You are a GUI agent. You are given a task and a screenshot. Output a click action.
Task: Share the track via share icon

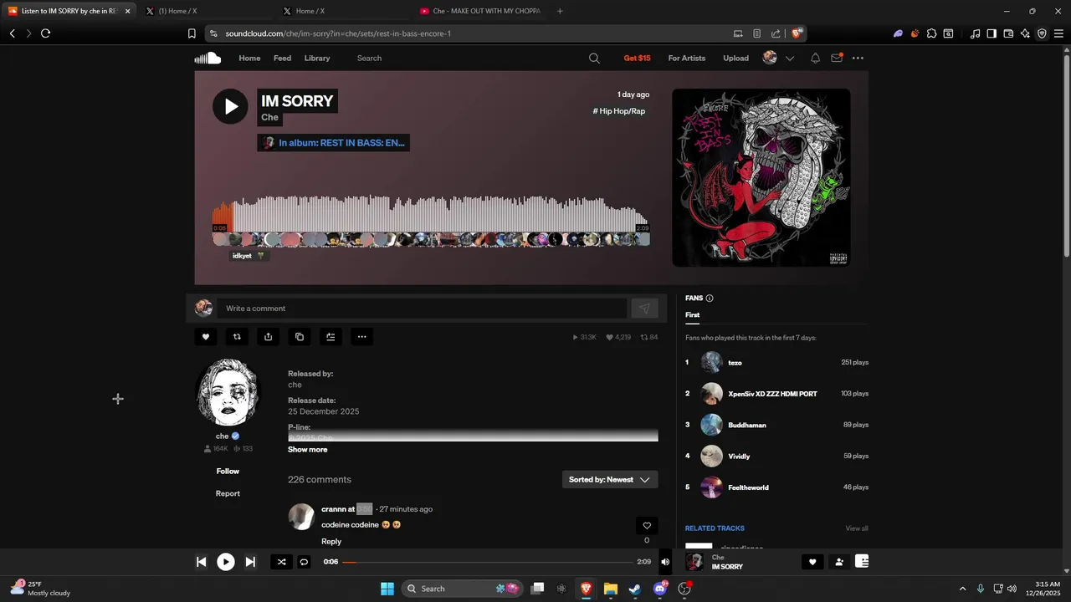[x=268, y=337]
